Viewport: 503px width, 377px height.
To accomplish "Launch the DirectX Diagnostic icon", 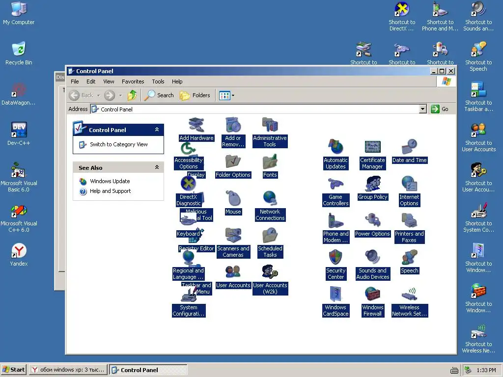I will [x=188, y=184].
